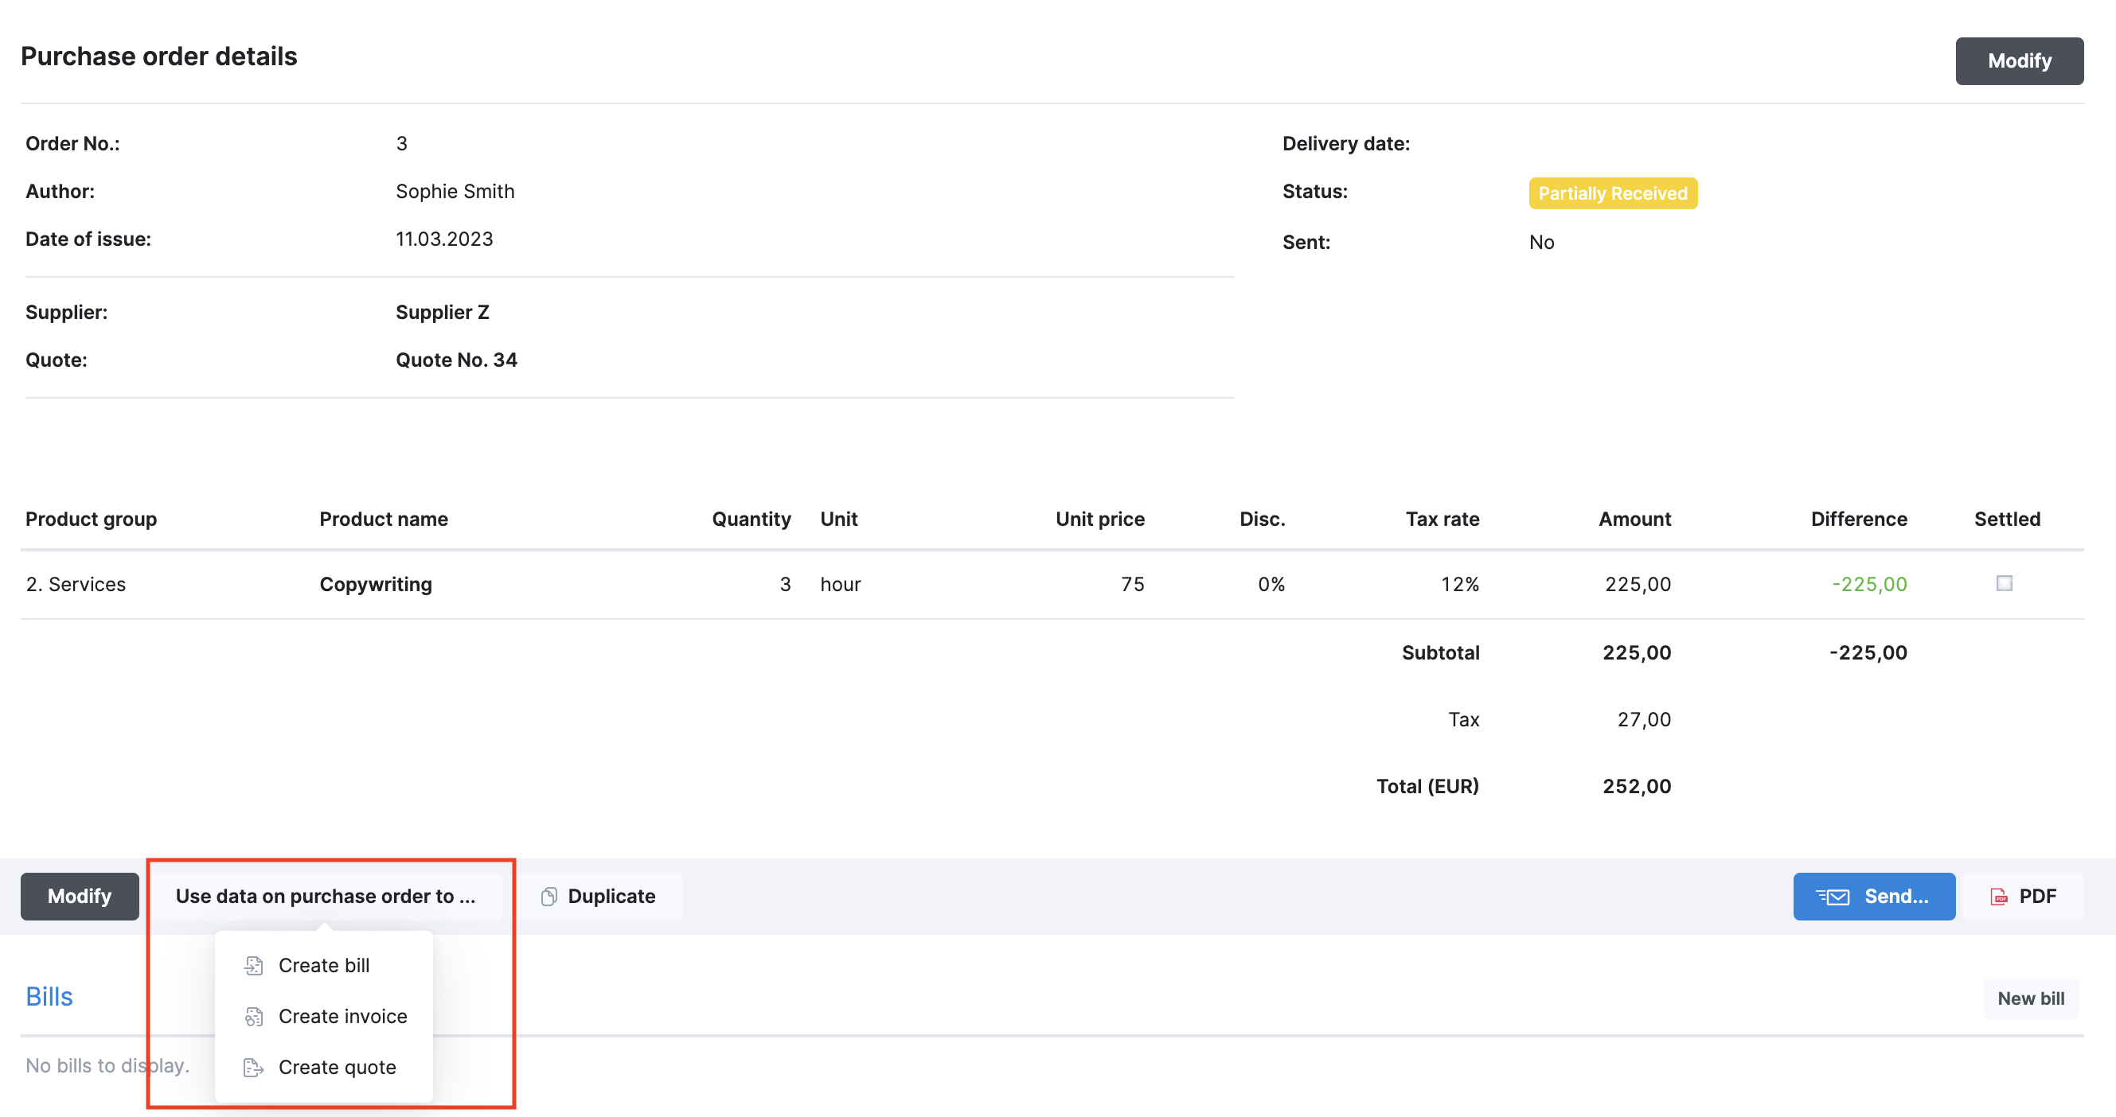The image size is (2116, 1117).
Task: Click the blue Send... button
Action: (1874, 895)
